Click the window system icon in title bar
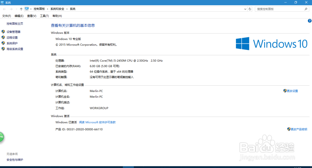 pyautogui.click(x=2, y=2)
